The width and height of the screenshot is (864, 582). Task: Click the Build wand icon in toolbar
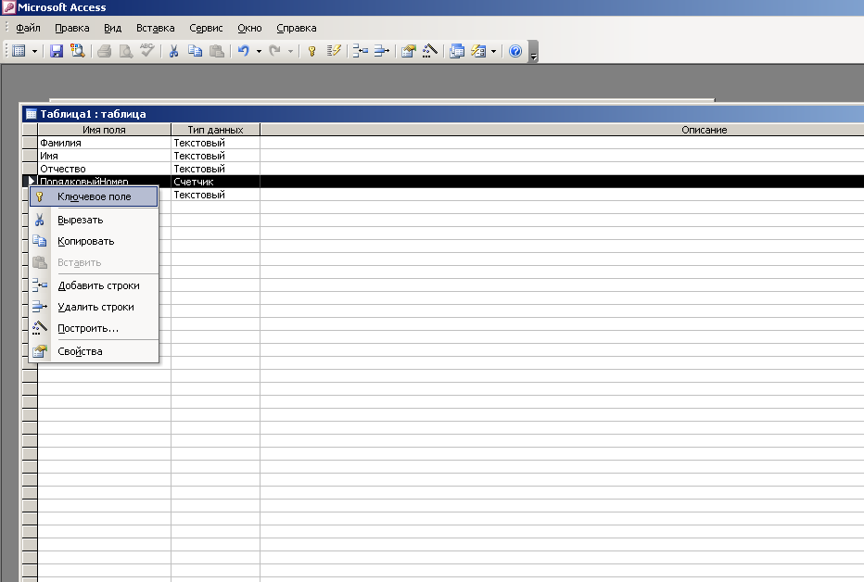pyautogui.click(x=430, y=51)
